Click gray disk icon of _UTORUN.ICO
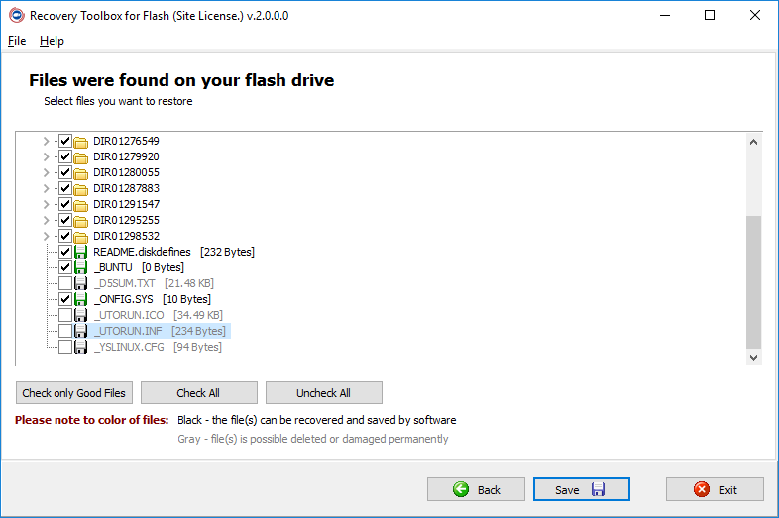Screen dimensions: 779x518 click(81, 315)
